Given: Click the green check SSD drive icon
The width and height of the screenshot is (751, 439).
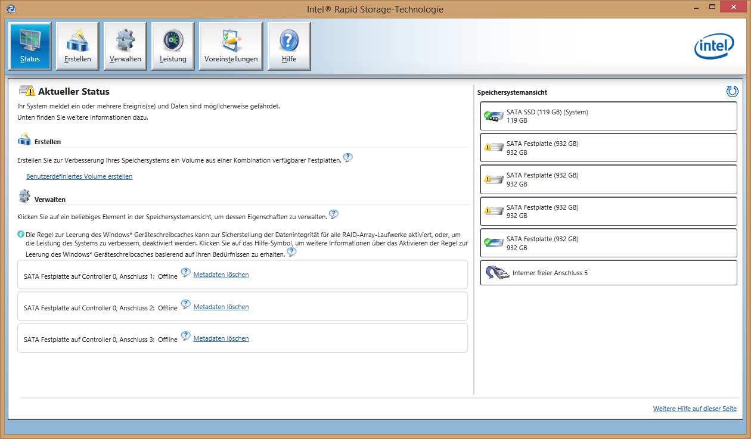Looking at the screenshot, I should pos(494,116).
